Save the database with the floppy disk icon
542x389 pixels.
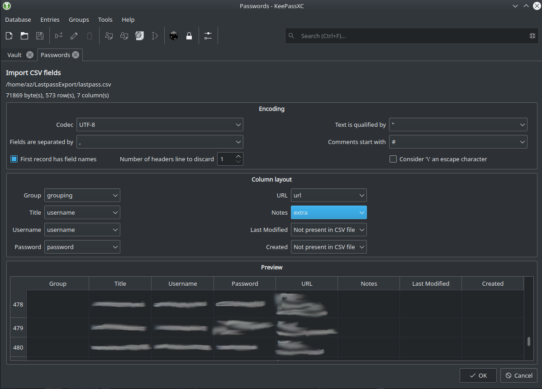click(x=40, y=36)
